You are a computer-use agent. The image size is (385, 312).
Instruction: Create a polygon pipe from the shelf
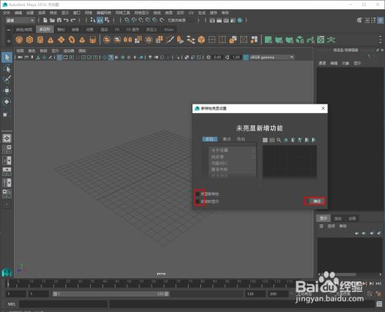[92, 40]
